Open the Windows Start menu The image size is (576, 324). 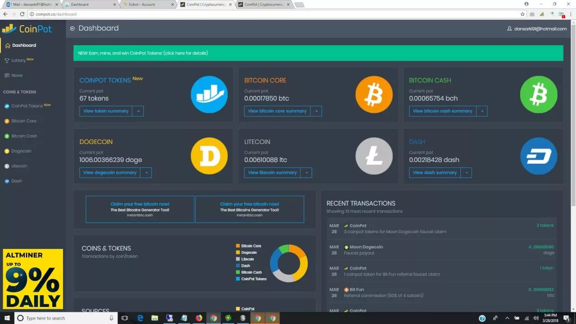[x=7, y=318]
